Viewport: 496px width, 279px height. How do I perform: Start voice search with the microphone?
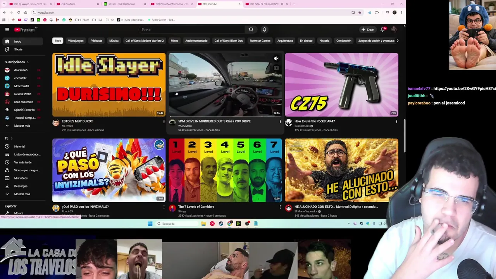(x=265, y=29)
